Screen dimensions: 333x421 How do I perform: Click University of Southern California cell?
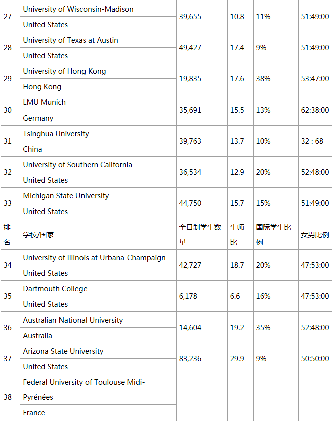77,165
